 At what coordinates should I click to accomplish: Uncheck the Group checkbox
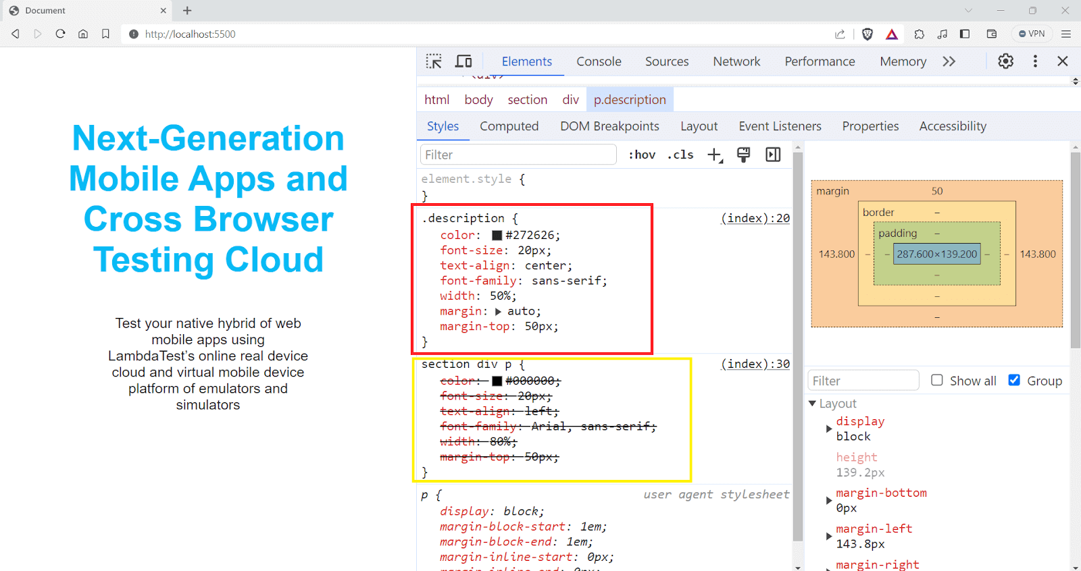(1014, 380)
